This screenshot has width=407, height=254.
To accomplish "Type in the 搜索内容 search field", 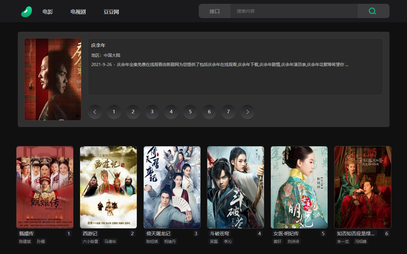I will click(x=293, y=11).
